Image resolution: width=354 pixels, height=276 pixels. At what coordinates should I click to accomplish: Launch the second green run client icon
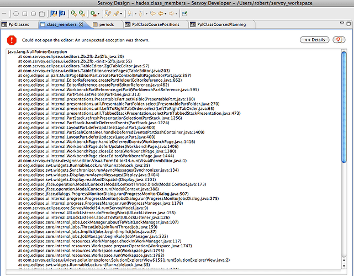click(82, 14)
